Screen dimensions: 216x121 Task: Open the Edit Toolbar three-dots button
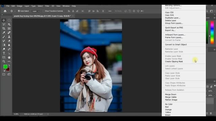point(9,62)
